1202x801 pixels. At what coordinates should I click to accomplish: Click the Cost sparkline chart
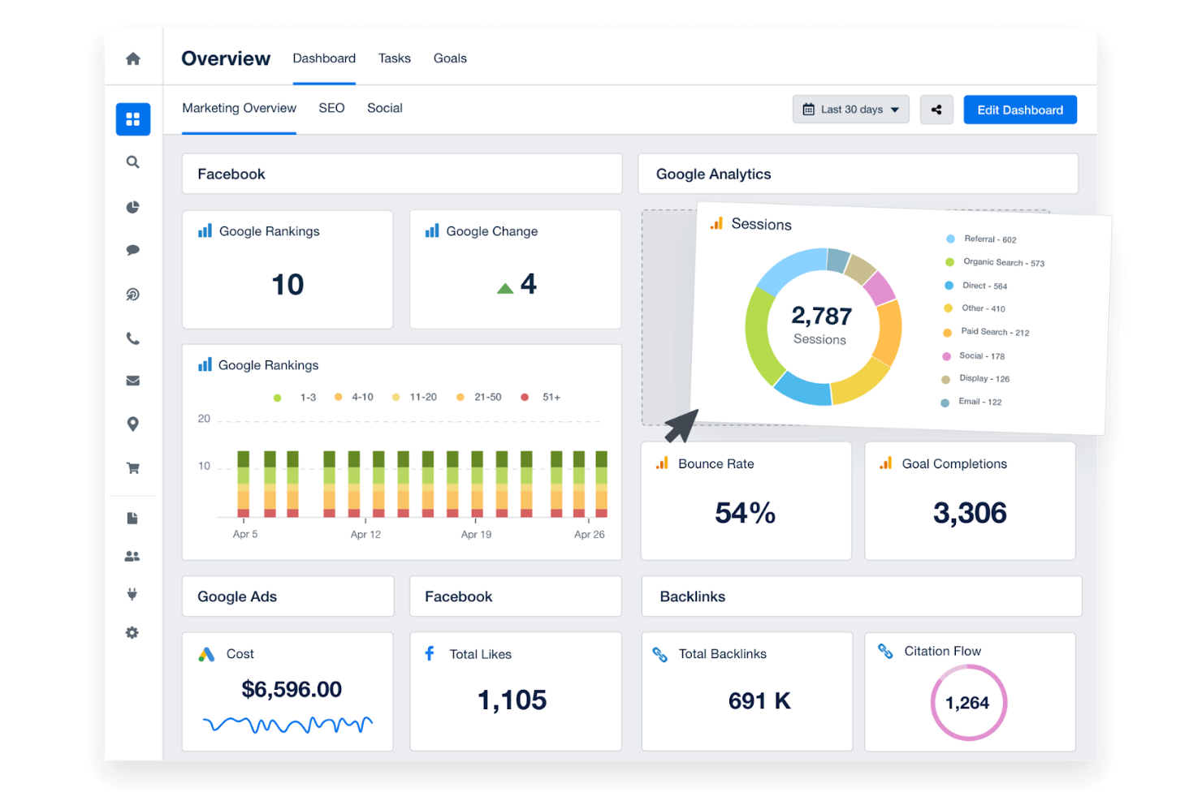(288, 724)
